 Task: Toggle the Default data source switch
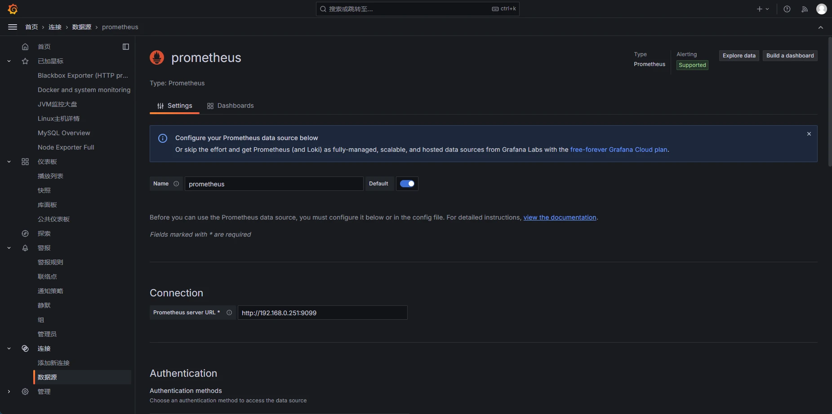pyautogui.click(x=407, y=184)
